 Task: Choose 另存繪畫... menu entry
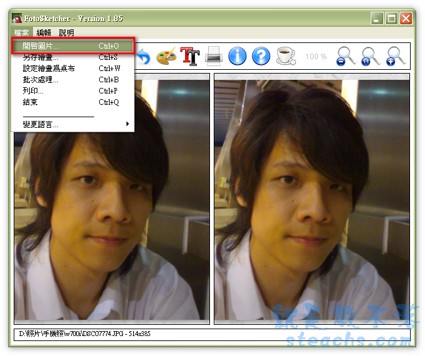73,57
